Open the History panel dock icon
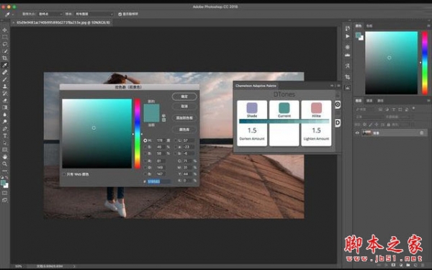This screenshot has height=270, width=432. [348, 28]
